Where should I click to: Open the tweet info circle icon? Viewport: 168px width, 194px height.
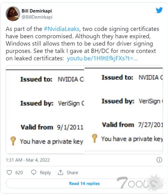pyautogui.click(x=159, y=160)
